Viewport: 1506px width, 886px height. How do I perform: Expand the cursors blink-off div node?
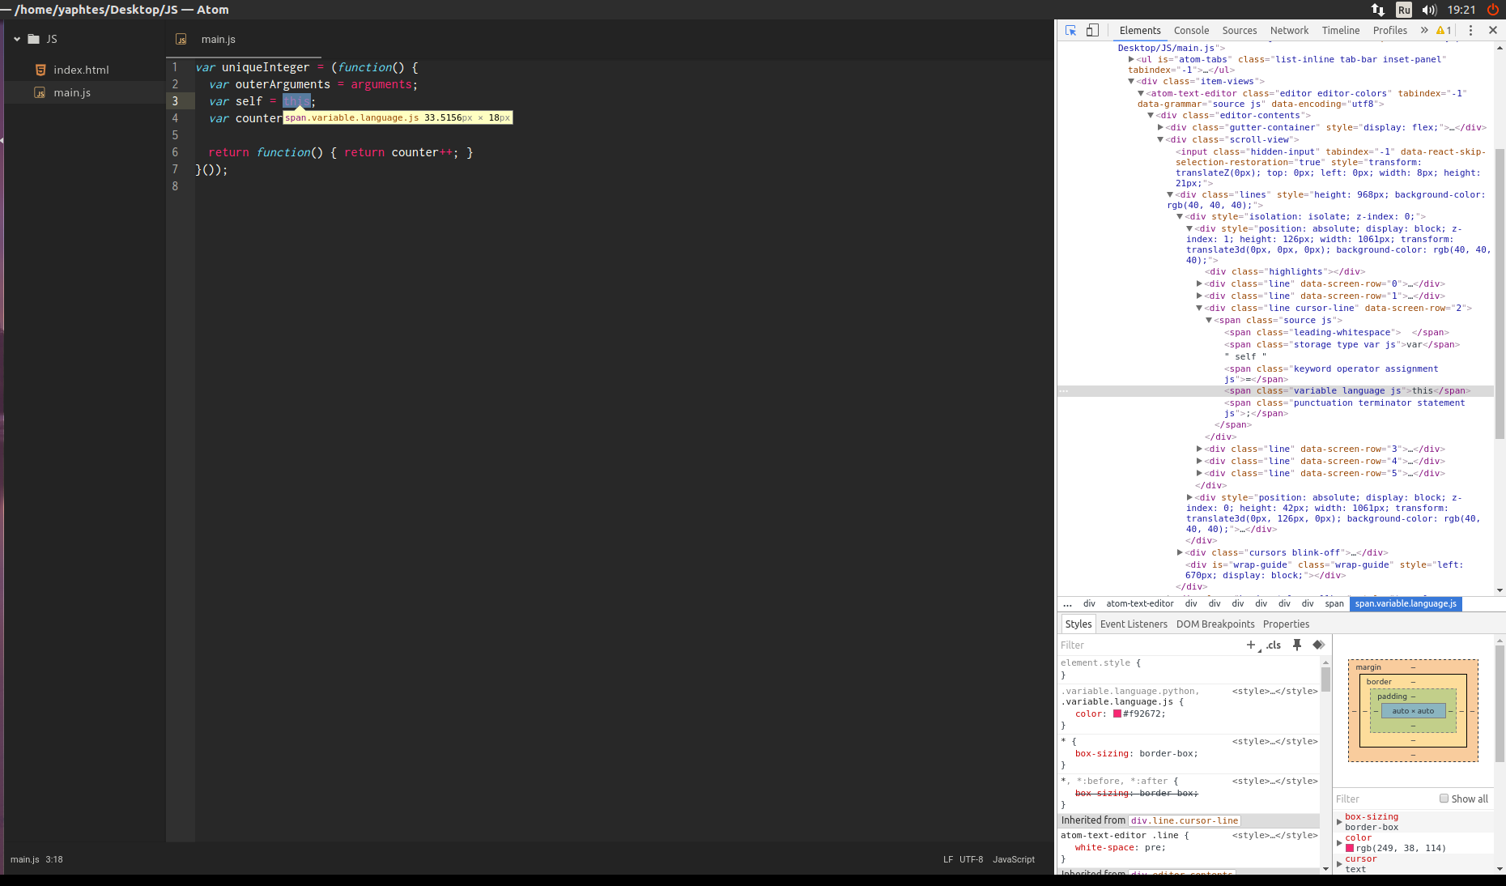click(1180, 552)
